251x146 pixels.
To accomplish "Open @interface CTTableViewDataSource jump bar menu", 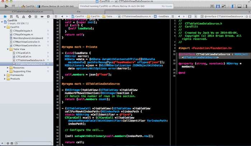I will tap(222, 16).
